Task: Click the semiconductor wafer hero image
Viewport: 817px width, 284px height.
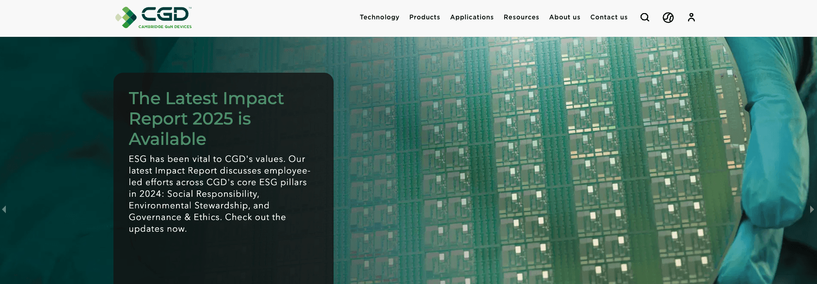Action: (x=533, y=160)
